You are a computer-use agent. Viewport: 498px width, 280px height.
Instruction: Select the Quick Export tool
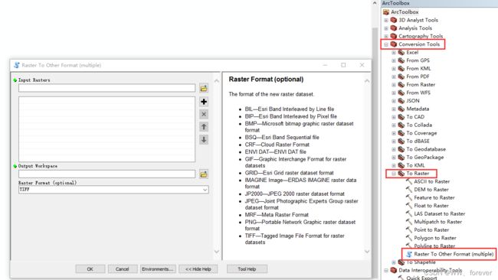click(421, 278)
